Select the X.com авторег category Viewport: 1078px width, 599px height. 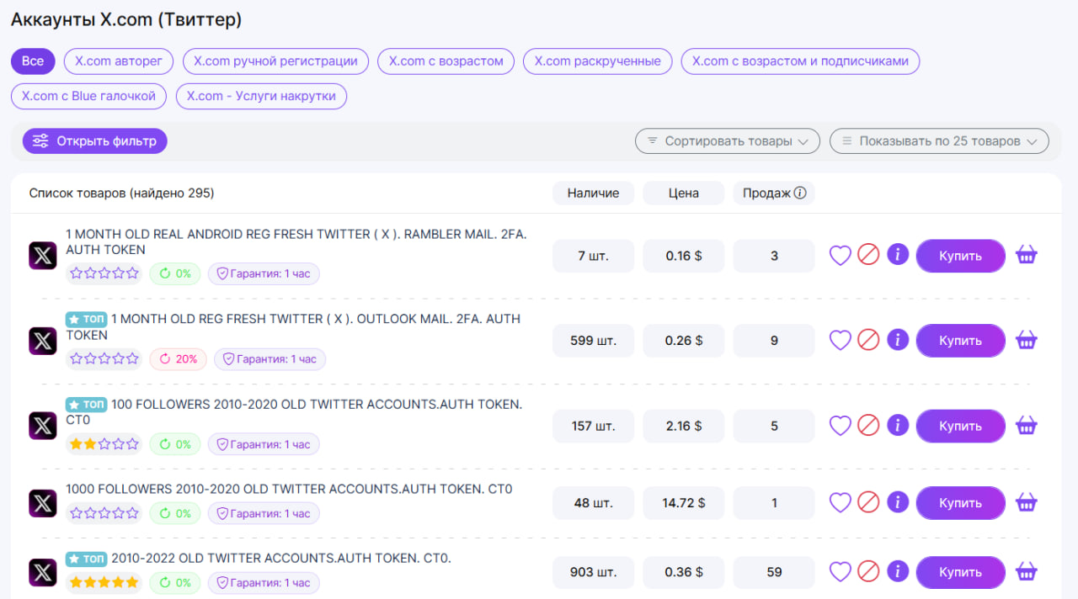coord(119,61)
